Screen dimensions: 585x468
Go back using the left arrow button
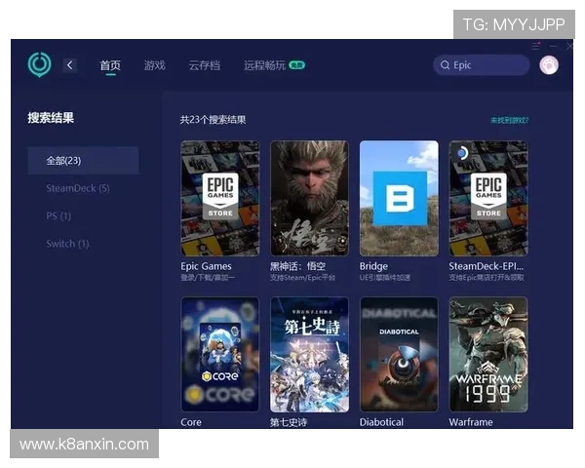[x=70, y=65]
